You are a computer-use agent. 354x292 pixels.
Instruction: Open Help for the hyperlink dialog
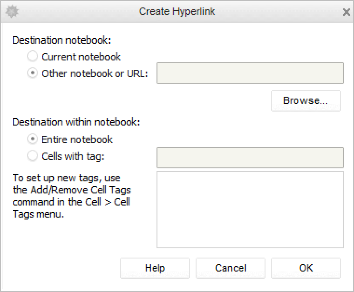pos(155,268)
